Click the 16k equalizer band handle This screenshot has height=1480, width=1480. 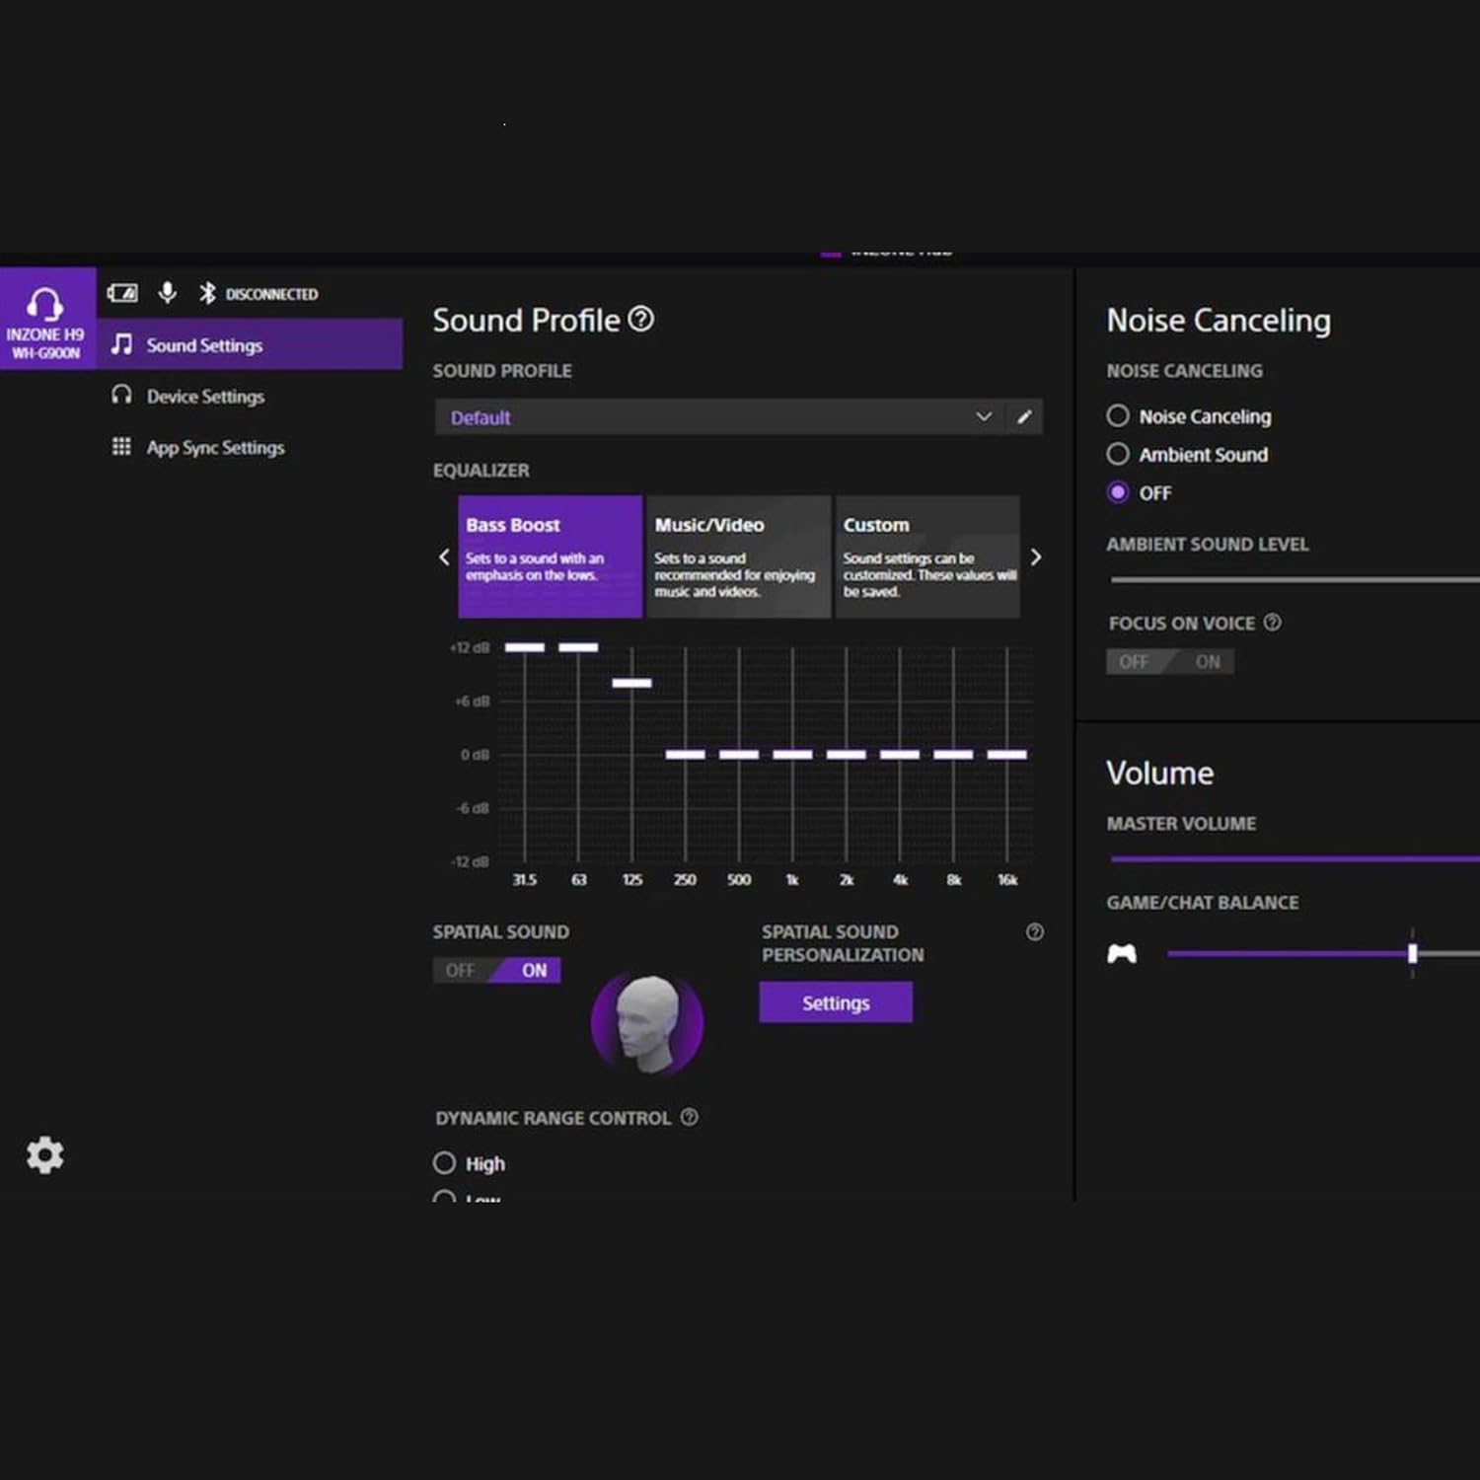(1006, 754)
